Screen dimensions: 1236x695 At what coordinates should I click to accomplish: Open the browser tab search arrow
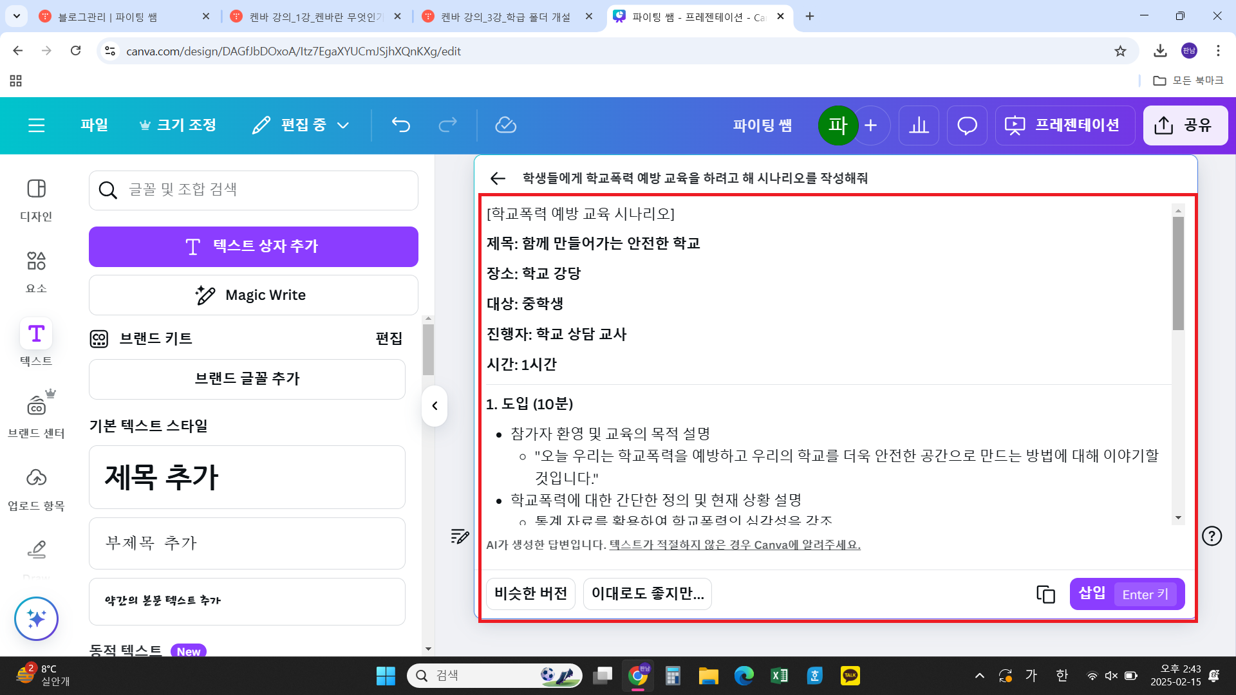[16, 16]
